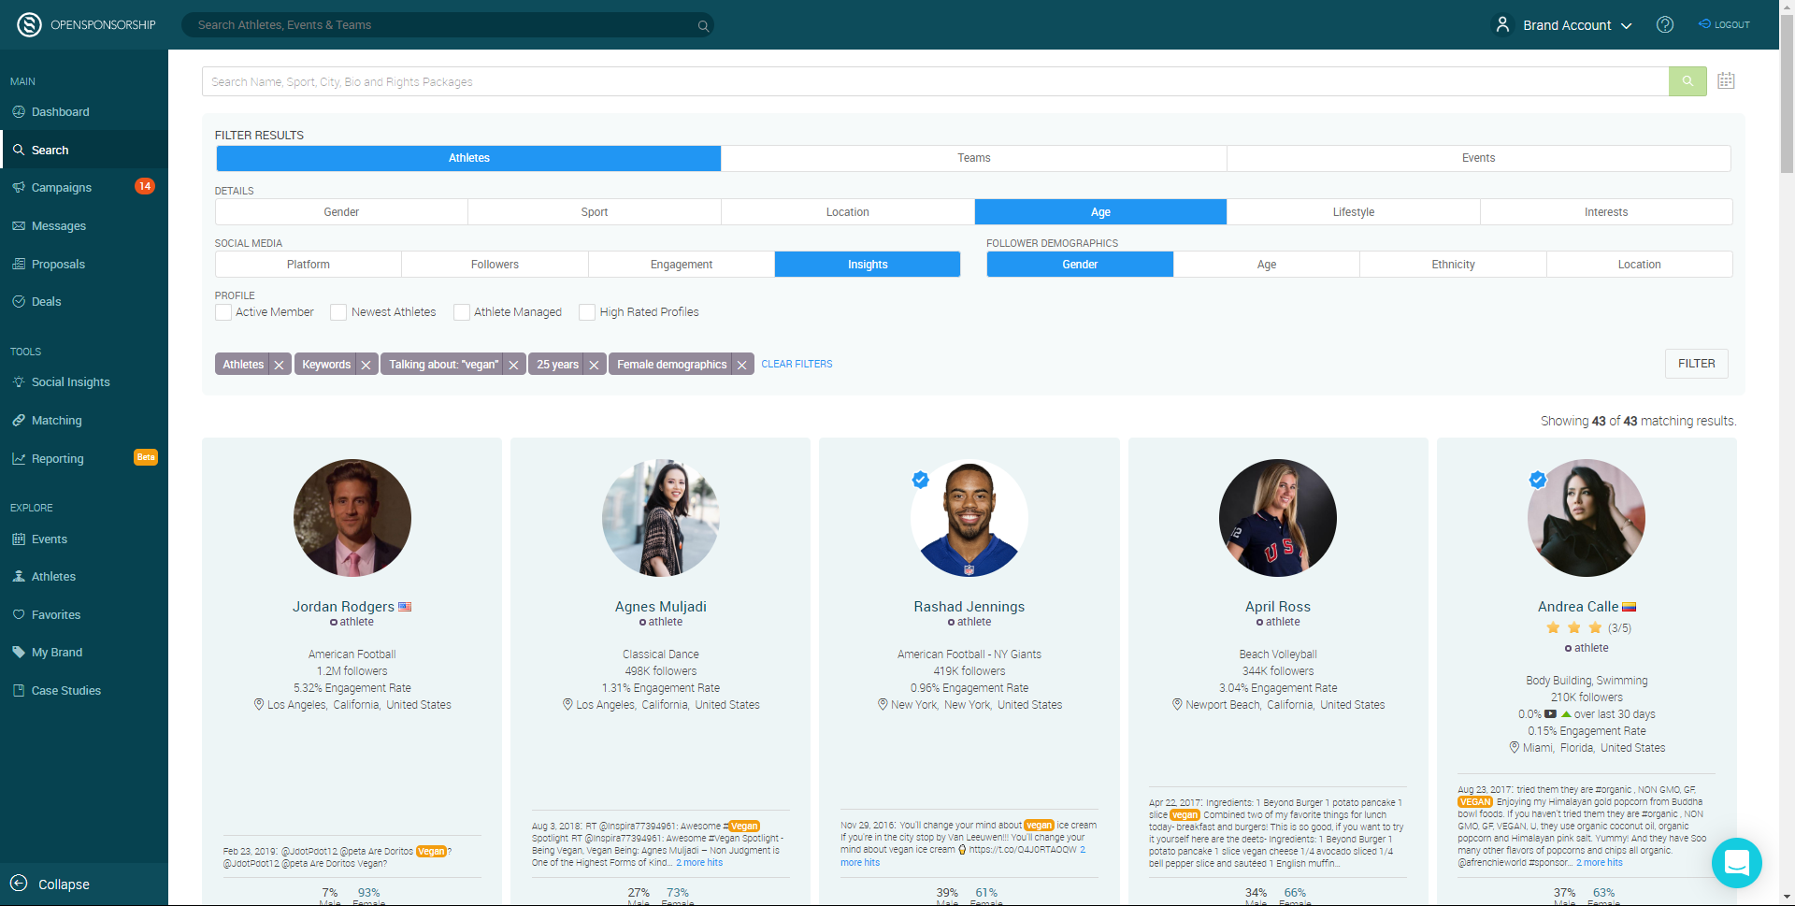Open the help question mark icon

point(1665,24)
